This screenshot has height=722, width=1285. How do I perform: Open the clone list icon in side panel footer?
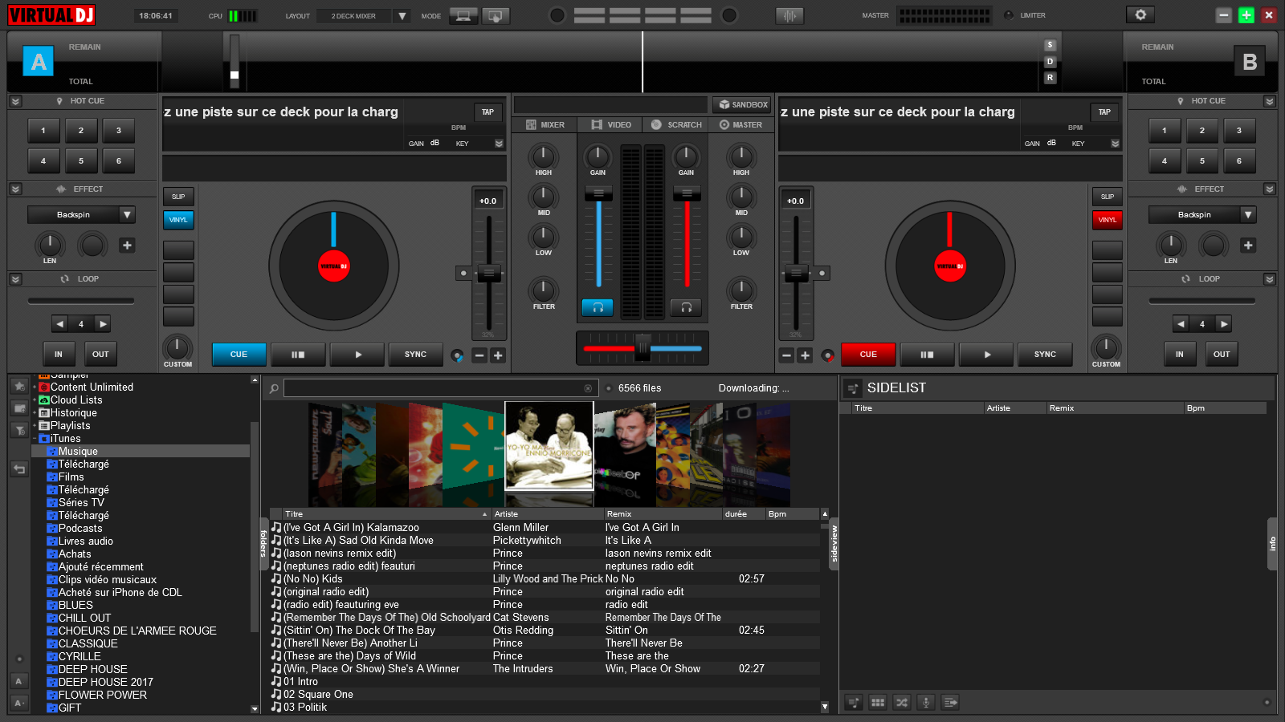coord(950,703)
